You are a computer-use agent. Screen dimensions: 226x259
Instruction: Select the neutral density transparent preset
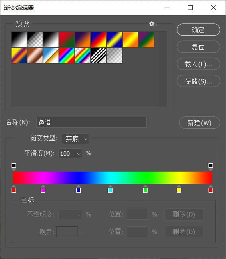click(x=114, y=56)
